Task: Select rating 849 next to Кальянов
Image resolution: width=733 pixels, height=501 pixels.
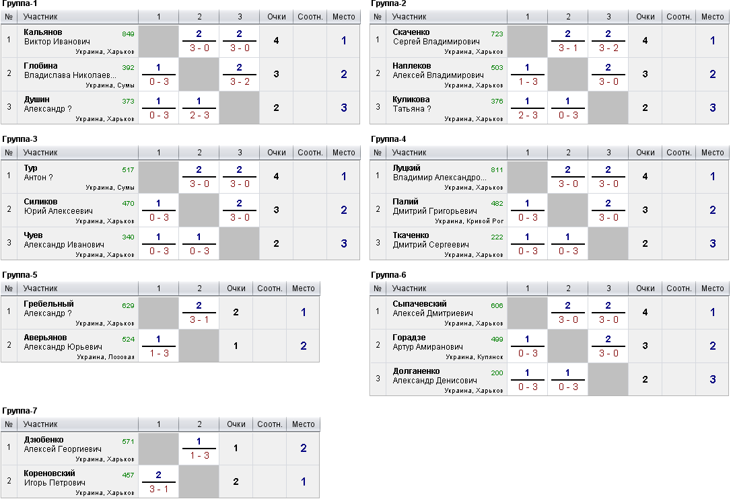Action: click(x=128, y=34)
